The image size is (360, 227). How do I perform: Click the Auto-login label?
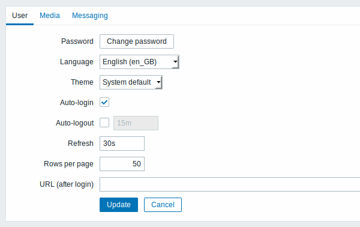click(77, 103)
